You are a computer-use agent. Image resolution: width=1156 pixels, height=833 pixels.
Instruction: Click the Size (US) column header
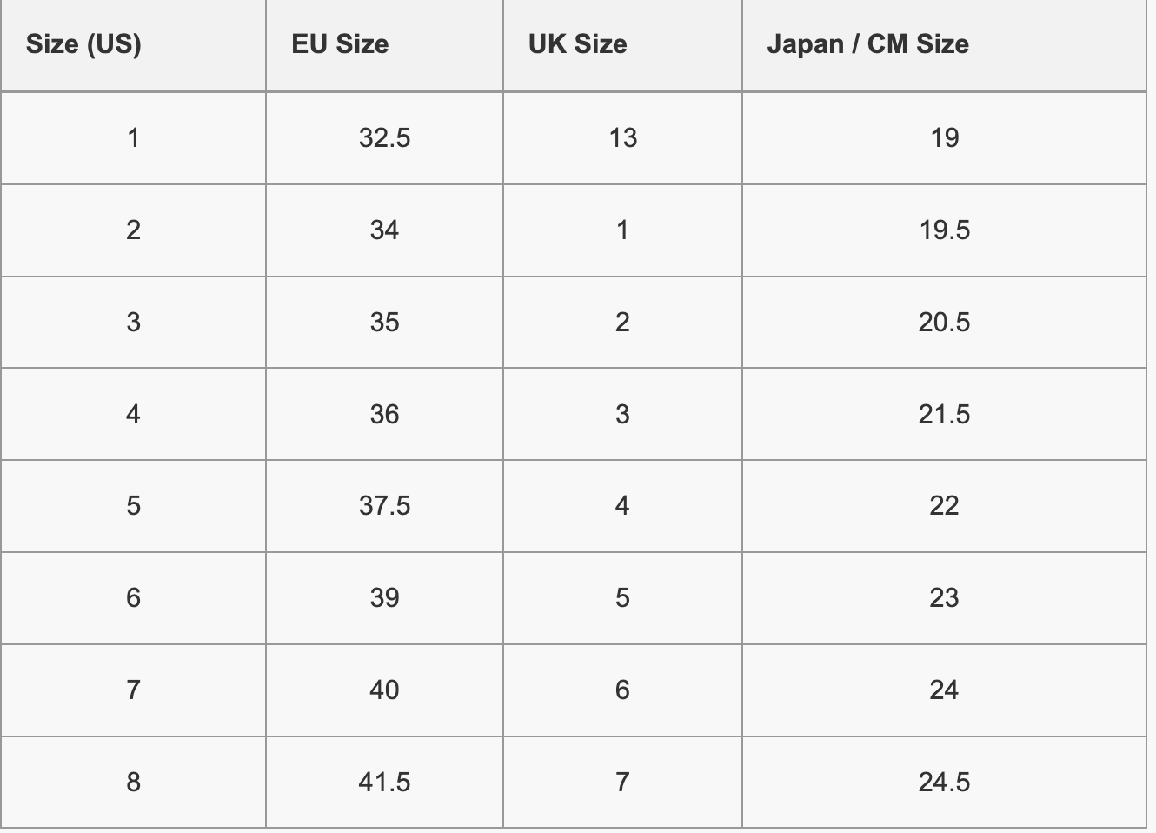pos(83,44)
